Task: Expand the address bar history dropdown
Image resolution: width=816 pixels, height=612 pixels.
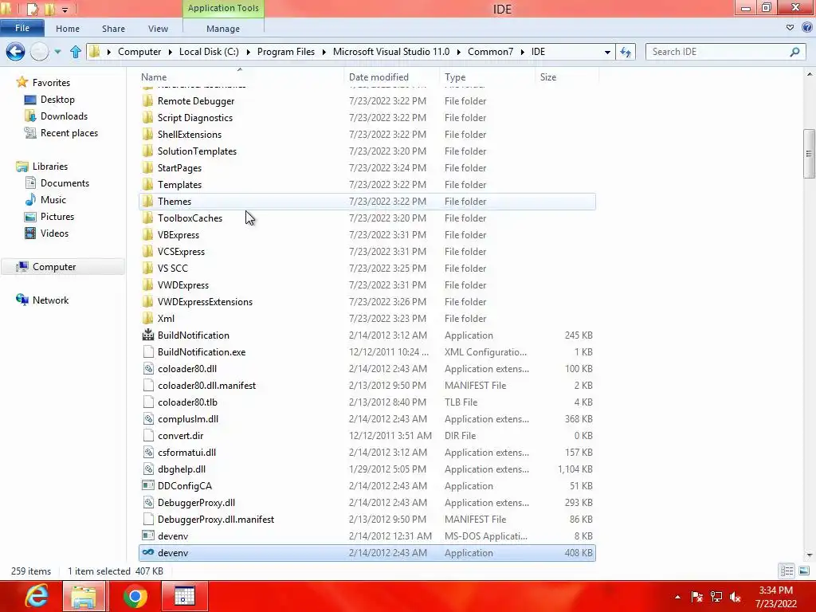Action: click(607, 52)
